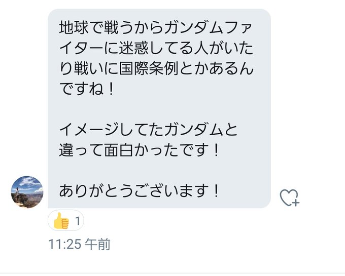Click the add reaction heart icon
The width and height of the screenshot is (345, 276).
pos(289,198)
